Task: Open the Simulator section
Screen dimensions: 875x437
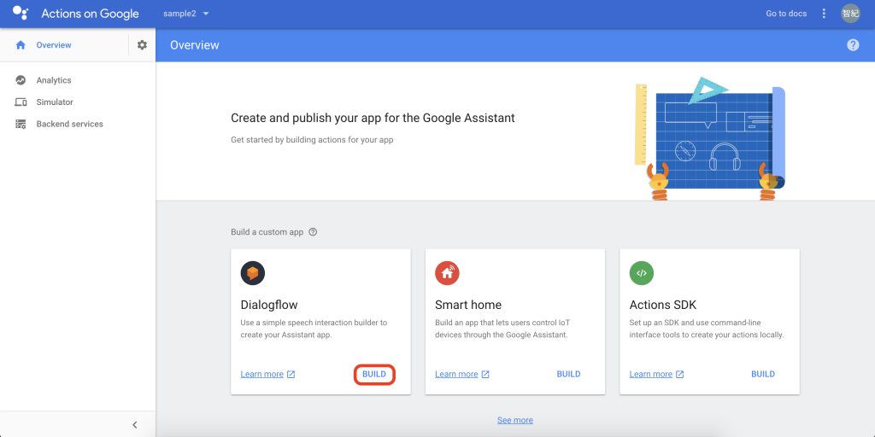Action: tap(55, 102)
